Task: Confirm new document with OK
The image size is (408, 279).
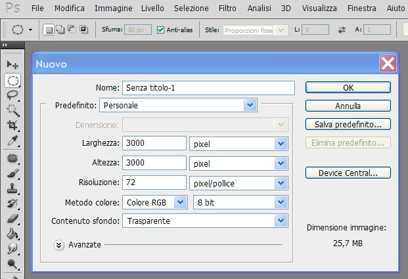Action: 348,87
